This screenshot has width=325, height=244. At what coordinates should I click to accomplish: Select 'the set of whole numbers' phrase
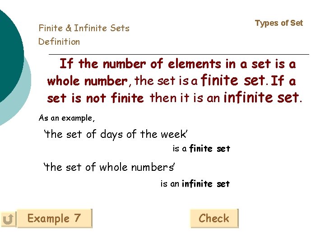(109, 167)
